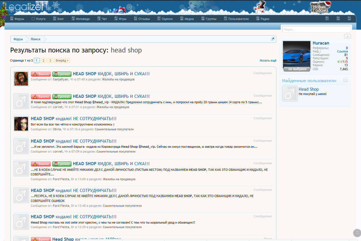The width and height of the screenshot is (361, 241).
Task: Open the Оценки navigation item
Action: [165, 19]
